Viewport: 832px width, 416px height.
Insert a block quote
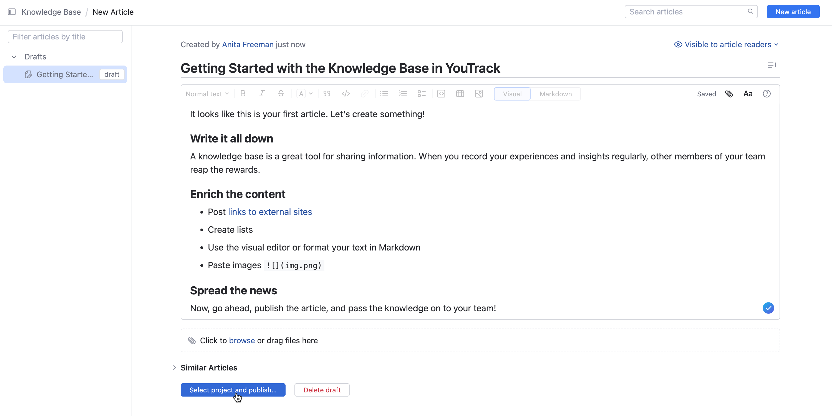(x=327, y=94)
